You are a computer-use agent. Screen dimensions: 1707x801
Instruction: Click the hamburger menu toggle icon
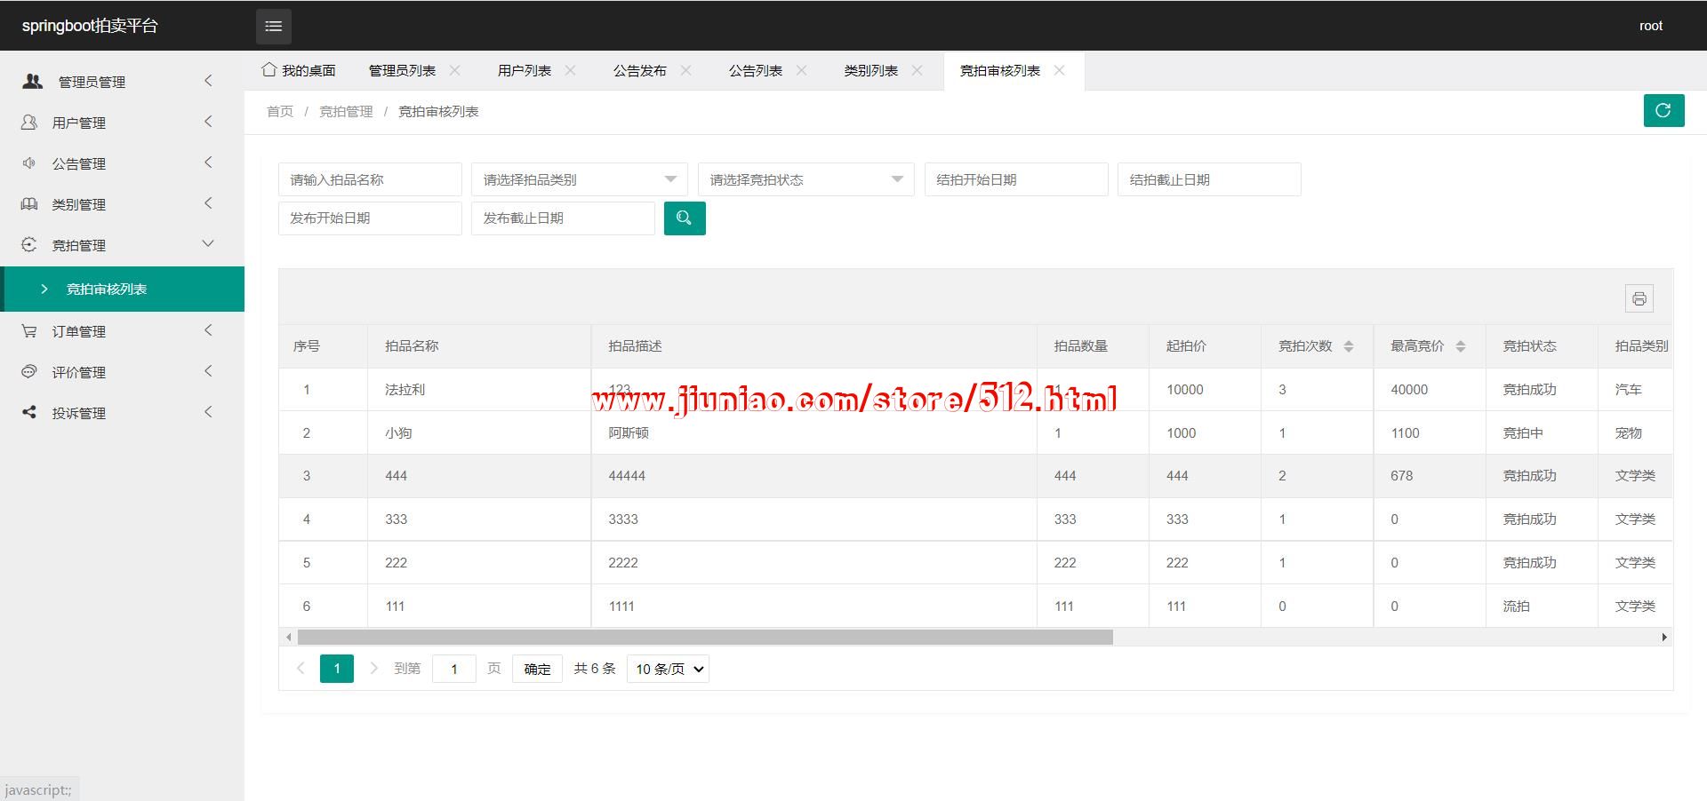273,27
